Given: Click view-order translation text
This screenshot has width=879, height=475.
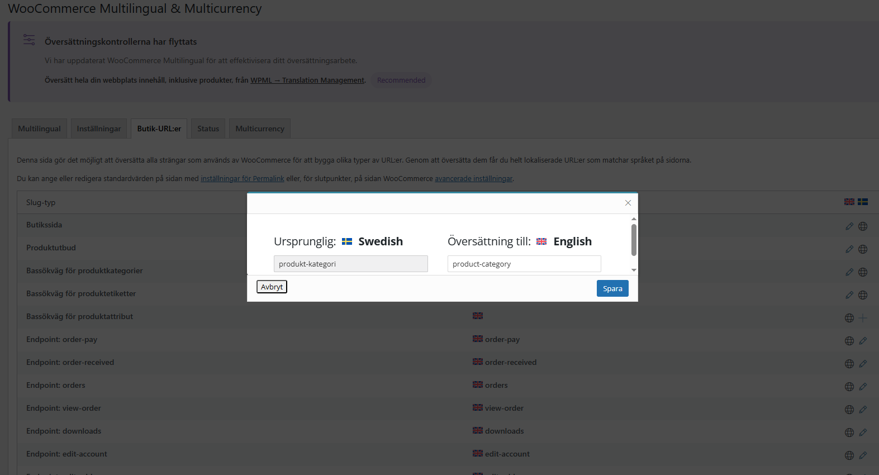Looking at the screenshot, I should pyautogui.click(x=504, y=408).
